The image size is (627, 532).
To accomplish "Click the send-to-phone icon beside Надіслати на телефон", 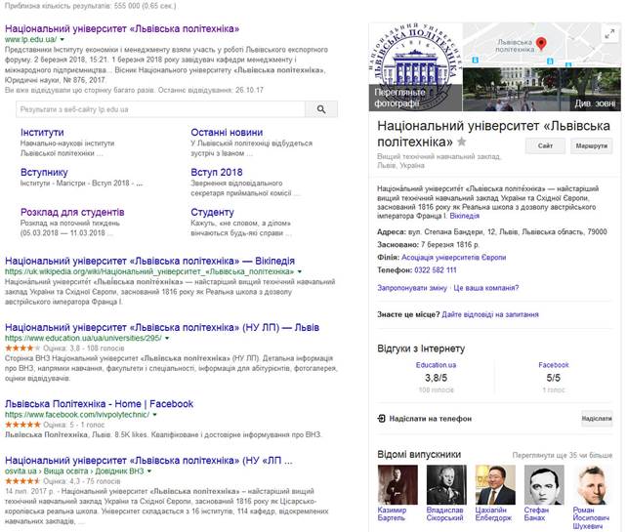I will (382, 419).
